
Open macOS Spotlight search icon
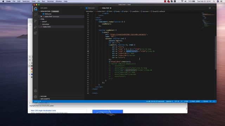point(214,1)
